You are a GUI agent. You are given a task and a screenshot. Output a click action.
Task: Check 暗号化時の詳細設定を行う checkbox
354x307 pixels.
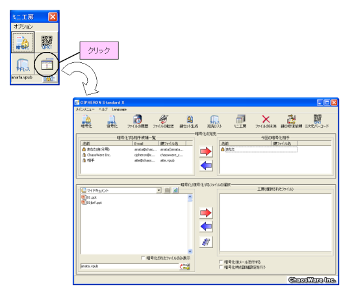click(221, 267)
